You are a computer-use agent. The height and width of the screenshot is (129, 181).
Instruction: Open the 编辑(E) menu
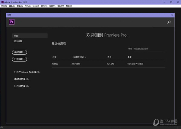click(x=12, y=6)
